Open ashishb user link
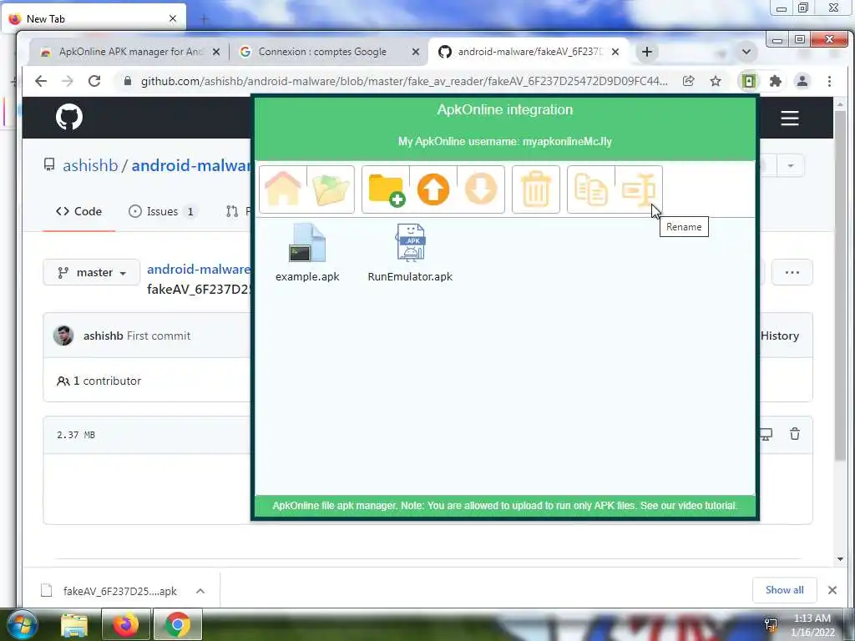The width and height of the screenshot is (855, 641). pos(90,165)
